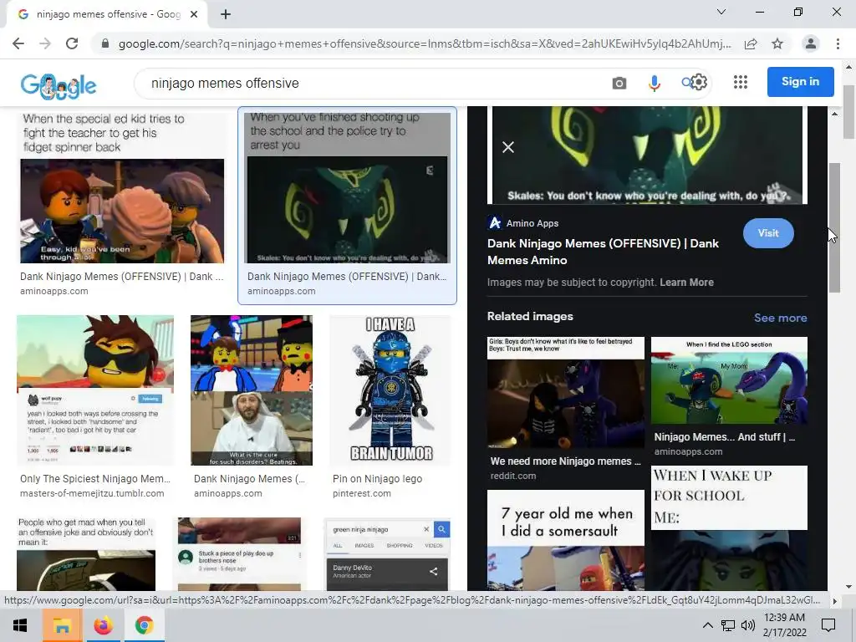Click the page vertical scrollbar thumb

click(x=849, y=112)
